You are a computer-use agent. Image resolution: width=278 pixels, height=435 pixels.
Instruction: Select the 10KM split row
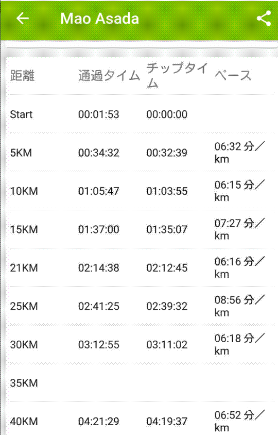pos(141,191)
